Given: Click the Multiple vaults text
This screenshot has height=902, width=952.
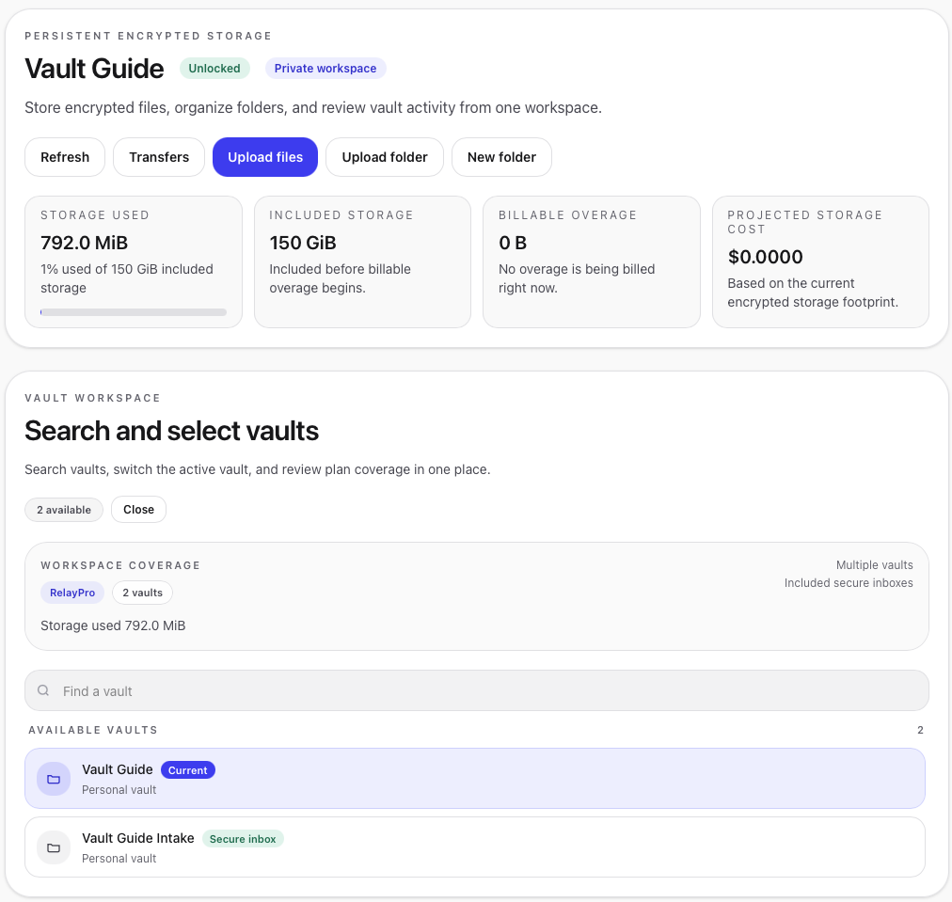Looking at the screenshot, I should (x=874, y=565).
